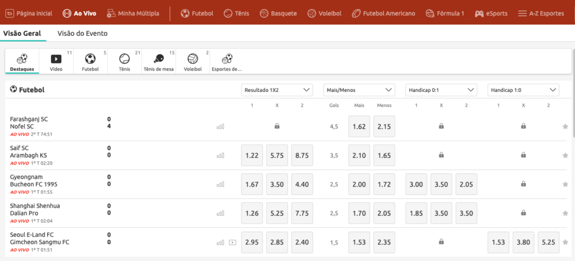Toggle favorite star for Gyeongnam match
This screenshot has height=261, width=575.
(565, 184)
